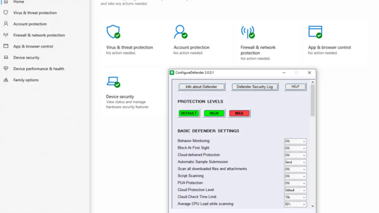The width and height of the screenshot is (379, 213).
Task: Open Device performance & health in sidebar
Action: click(39, 68)
